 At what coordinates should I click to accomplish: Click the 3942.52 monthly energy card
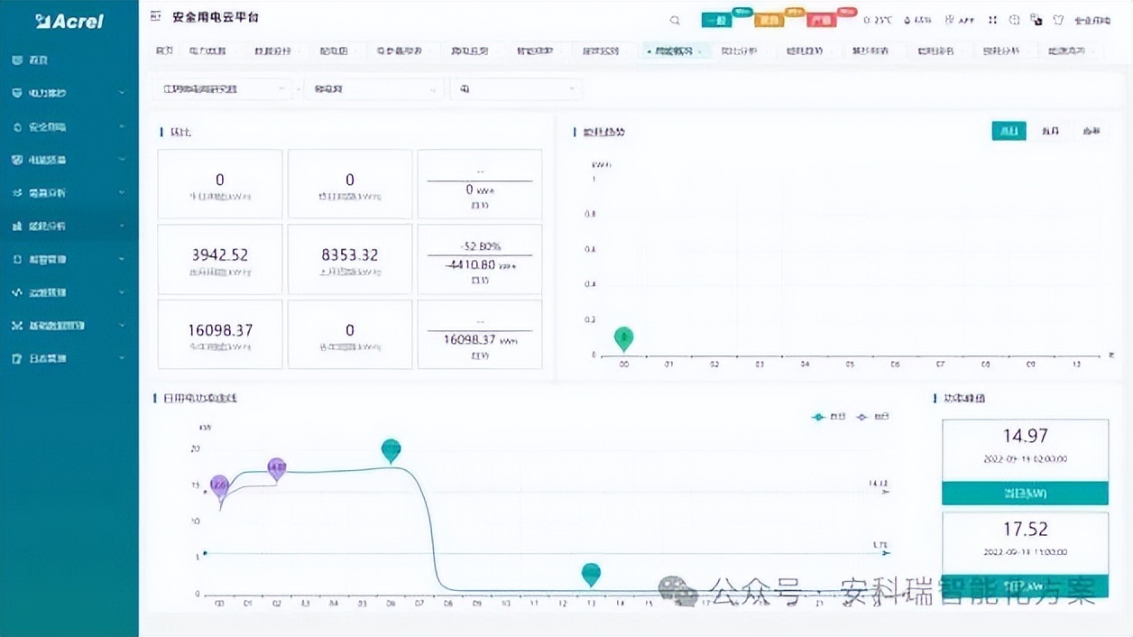pyautogui.click(x=220, y=259)
